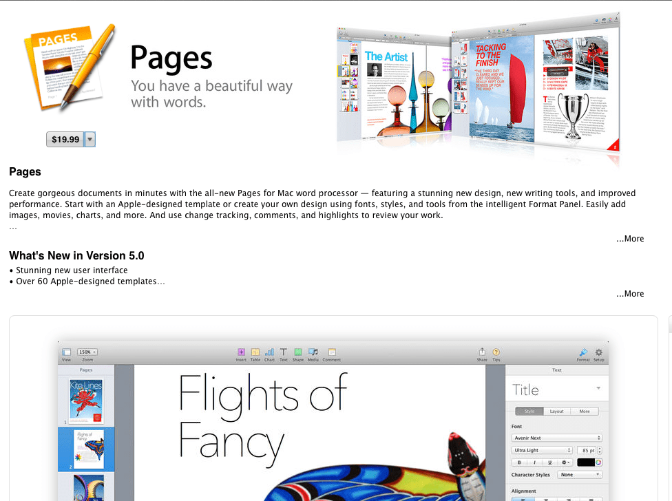This screenshot has width=672, height=501.
Task: Open the Format panel icon
Action: (x=582, y=352)
